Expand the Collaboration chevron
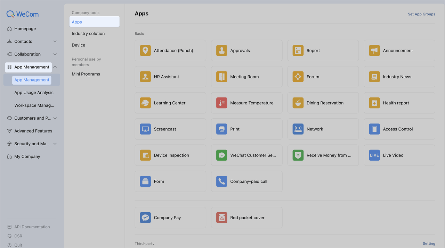 click(x=55, y=54)
